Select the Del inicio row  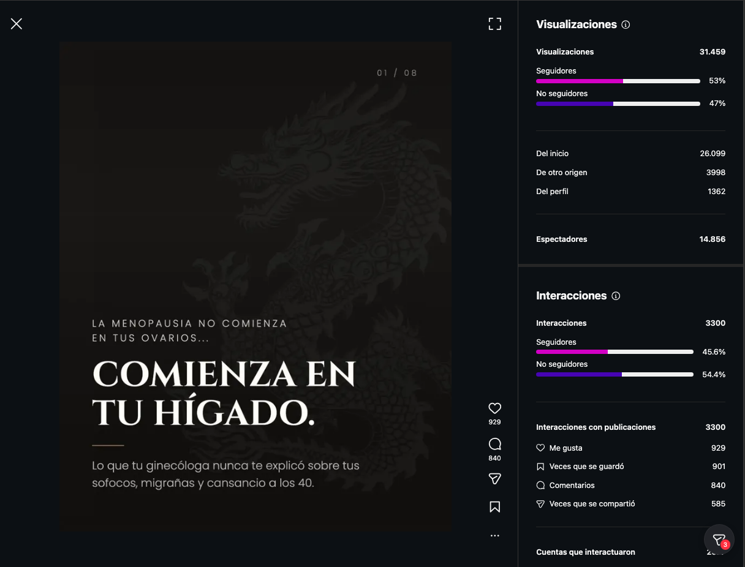pos(630,154)
